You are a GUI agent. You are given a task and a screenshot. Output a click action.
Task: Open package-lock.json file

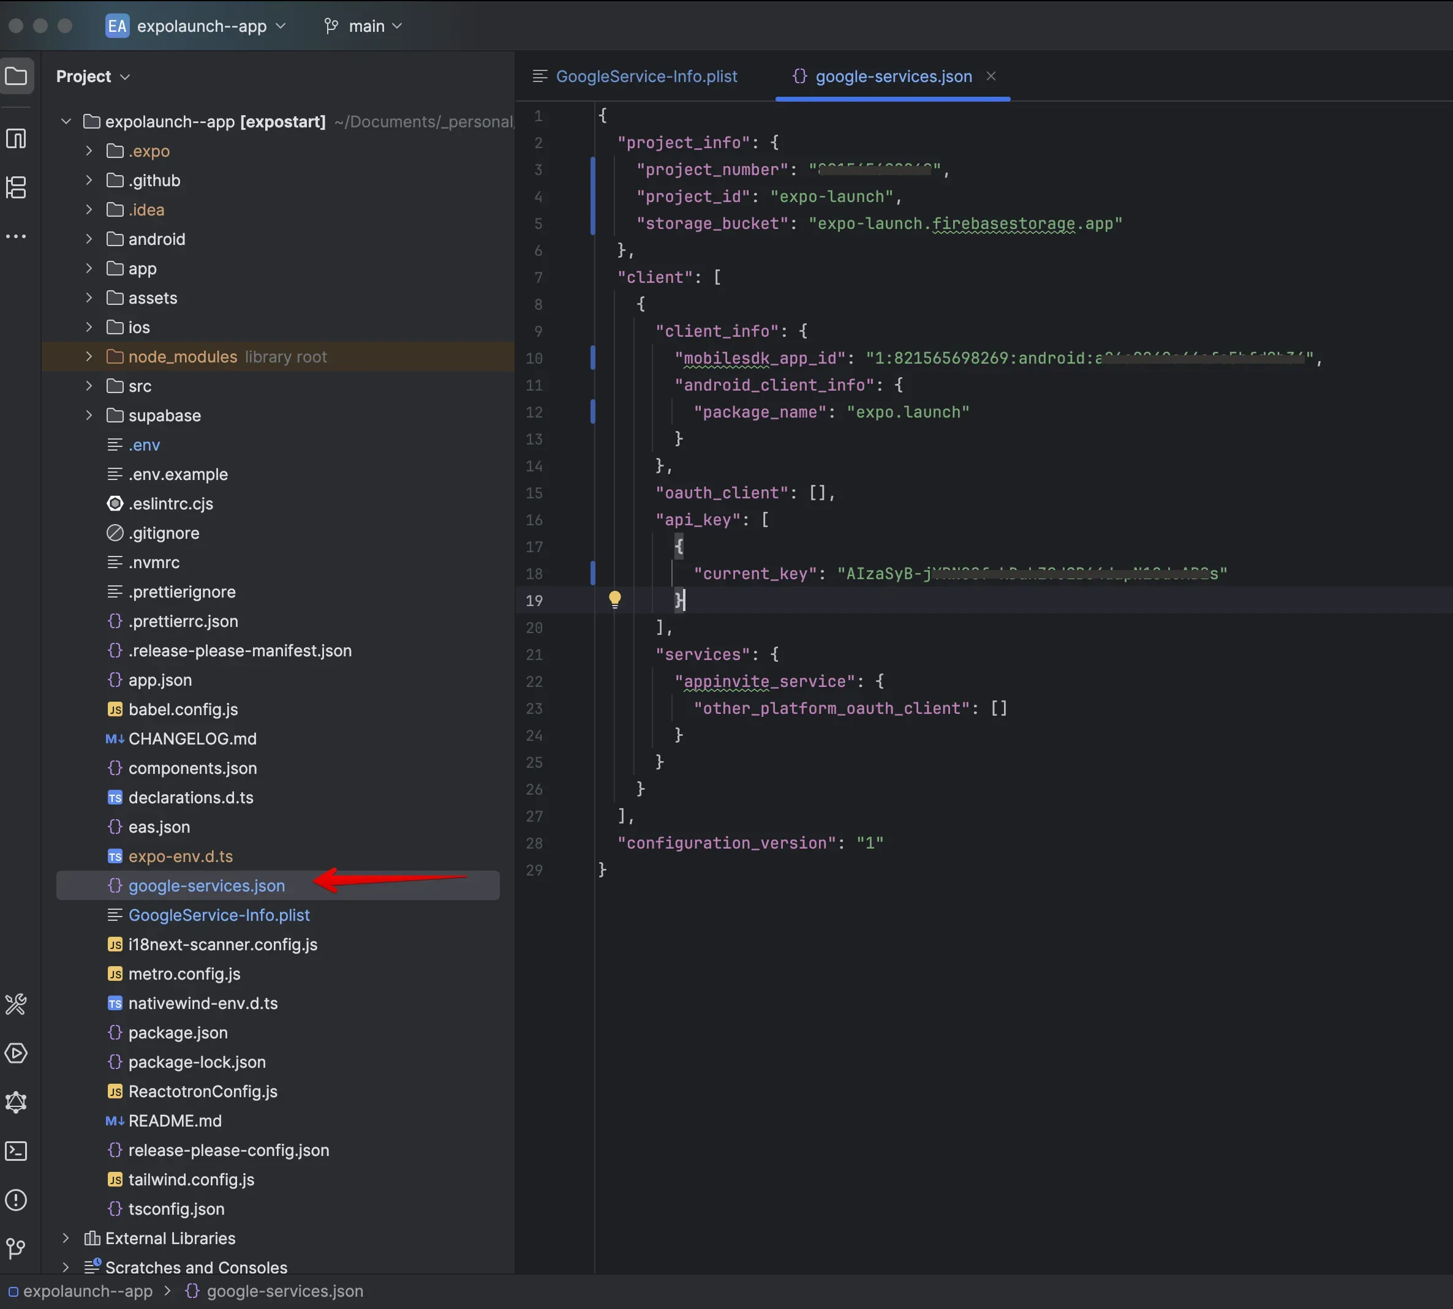197,1062
